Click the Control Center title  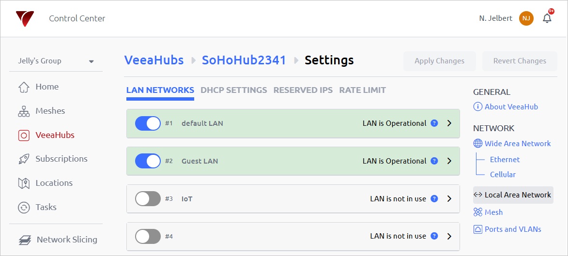77,18
